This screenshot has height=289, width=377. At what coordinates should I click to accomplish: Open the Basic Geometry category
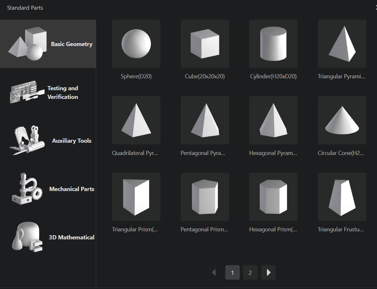(x=48, y=44)
